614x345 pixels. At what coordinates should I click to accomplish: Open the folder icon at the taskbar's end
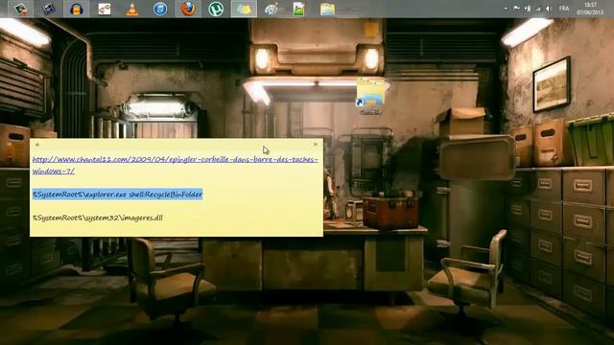coord(327,9)
